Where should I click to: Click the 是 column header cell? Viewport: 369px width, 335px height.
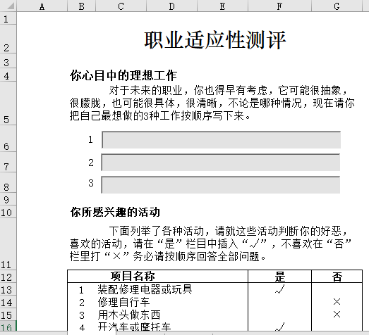coord(279,277)
